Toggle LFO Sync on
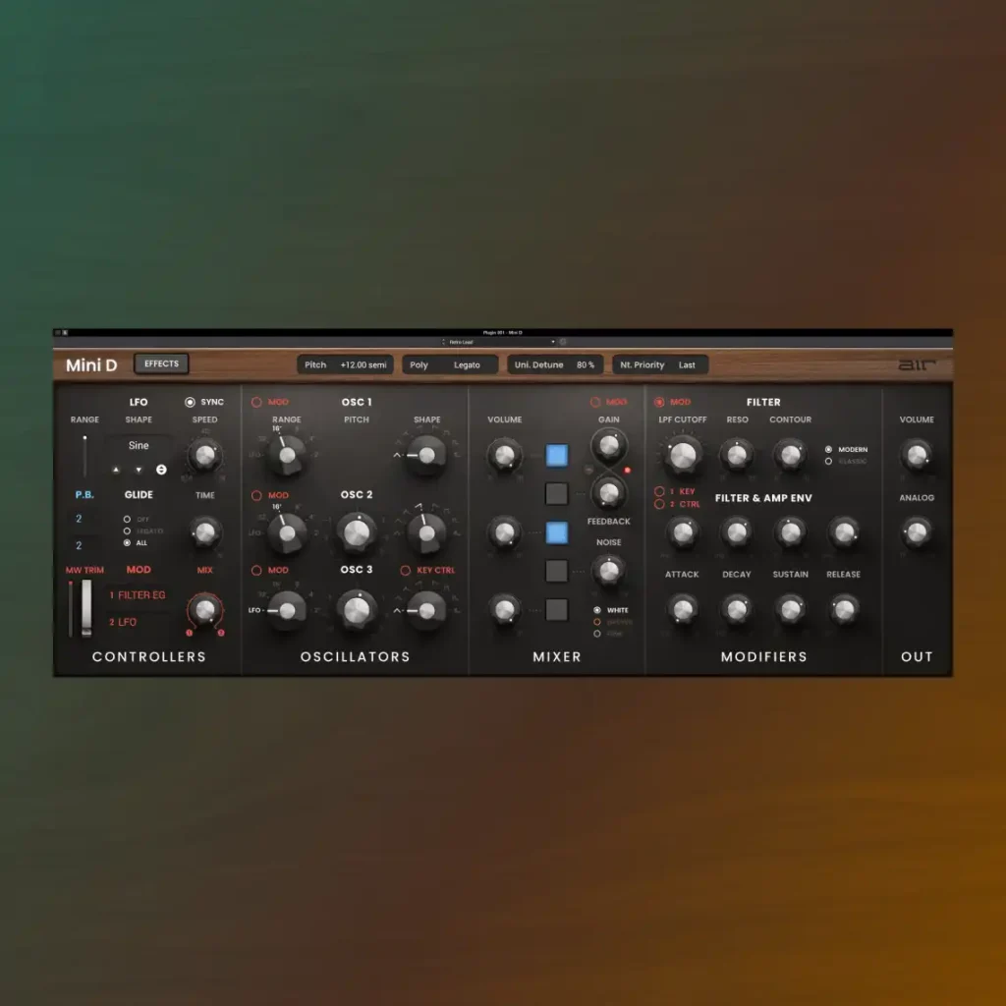This screenshot has width=1006, height=1006. (189, 401)
